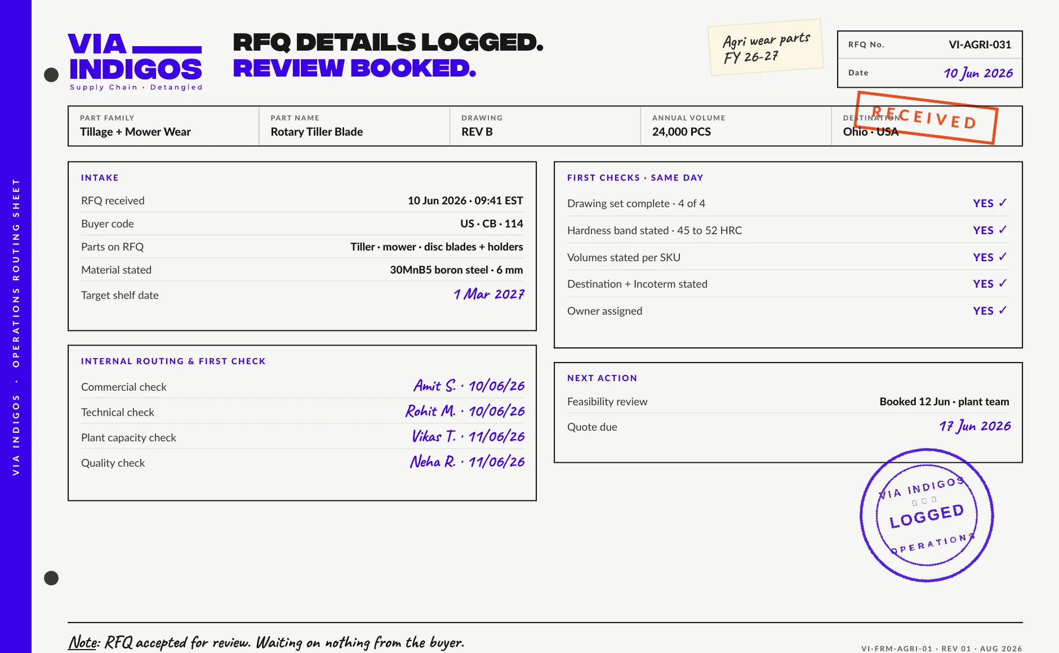Click the YES check for Hardness band stated
The width and height of the screenshot is (1059, 653).
[990, 230]
